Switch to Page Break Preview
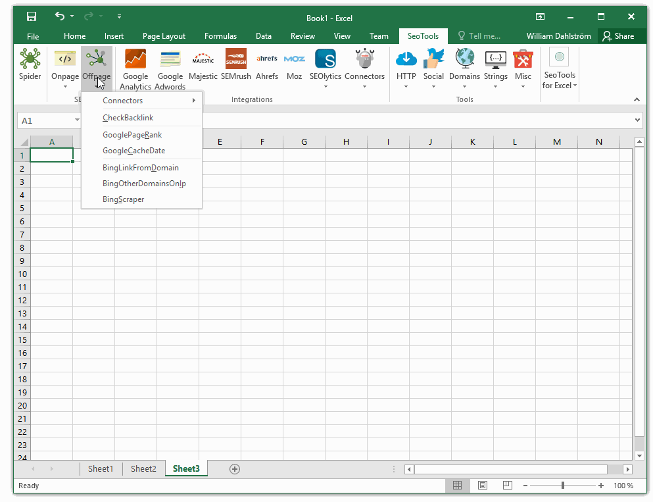This screenshot has width=653, height=502. (507, 486)
